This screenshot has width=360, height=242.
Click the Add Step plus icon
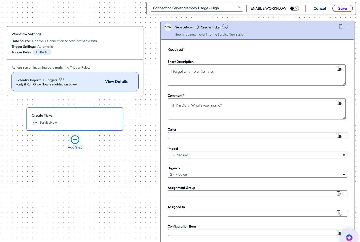[x=75, y=140]
